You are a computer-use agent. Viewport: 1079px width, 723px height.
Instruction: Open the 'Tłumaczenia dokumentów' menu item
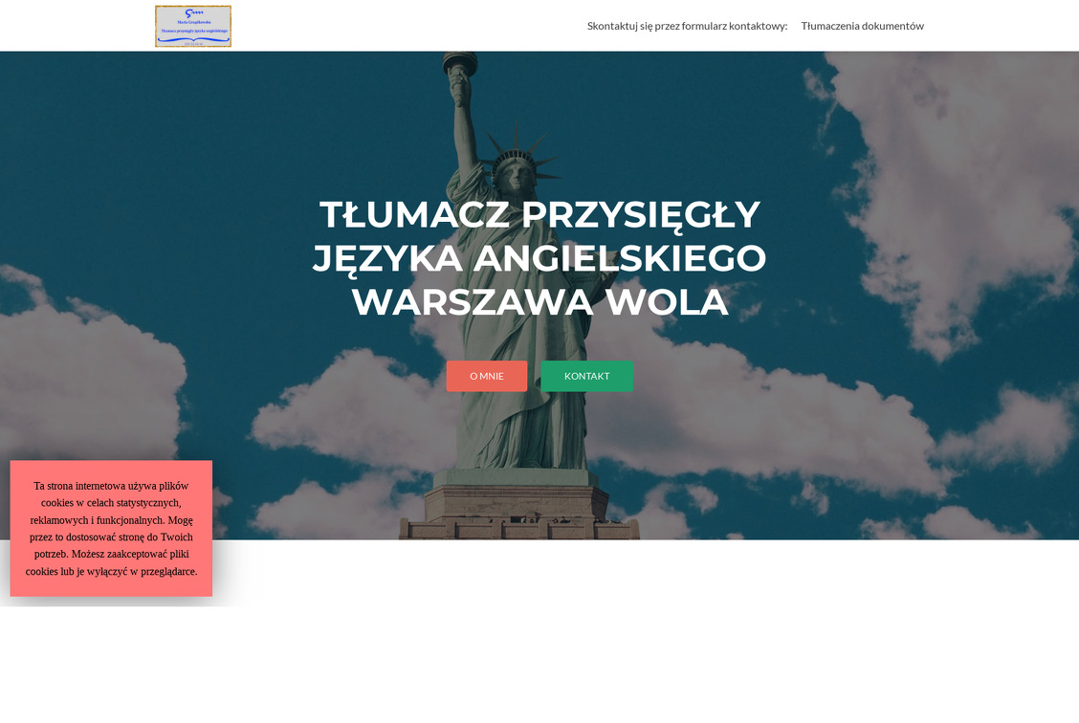862,26
